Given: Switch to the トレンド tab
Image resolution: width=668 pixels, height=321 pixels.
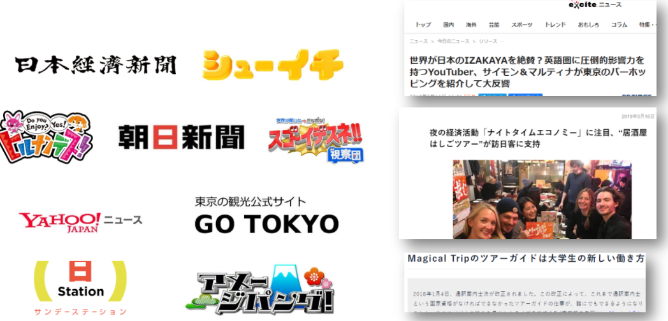Looking at the screenshot, I should (555, 25).
